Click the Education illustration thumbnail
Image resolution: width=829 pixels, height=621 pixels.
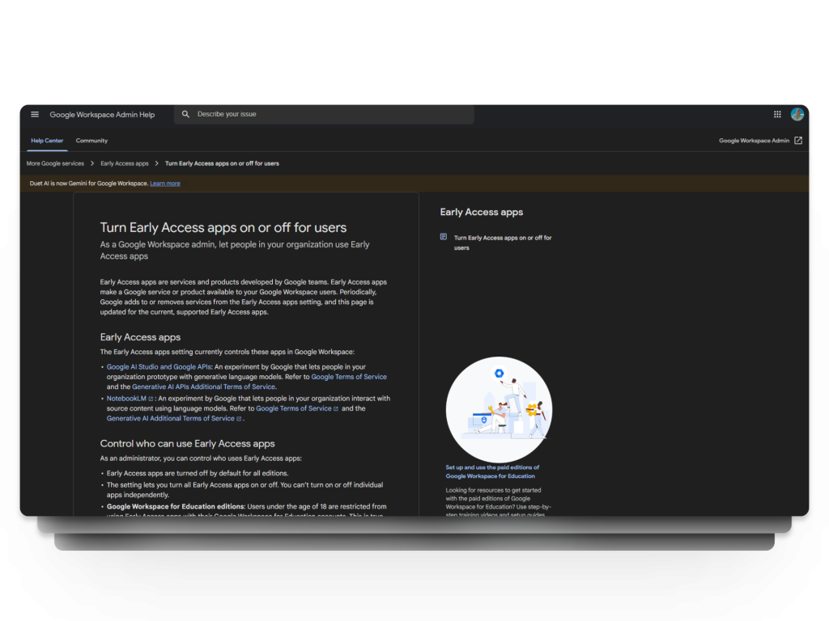pos(499,410)
